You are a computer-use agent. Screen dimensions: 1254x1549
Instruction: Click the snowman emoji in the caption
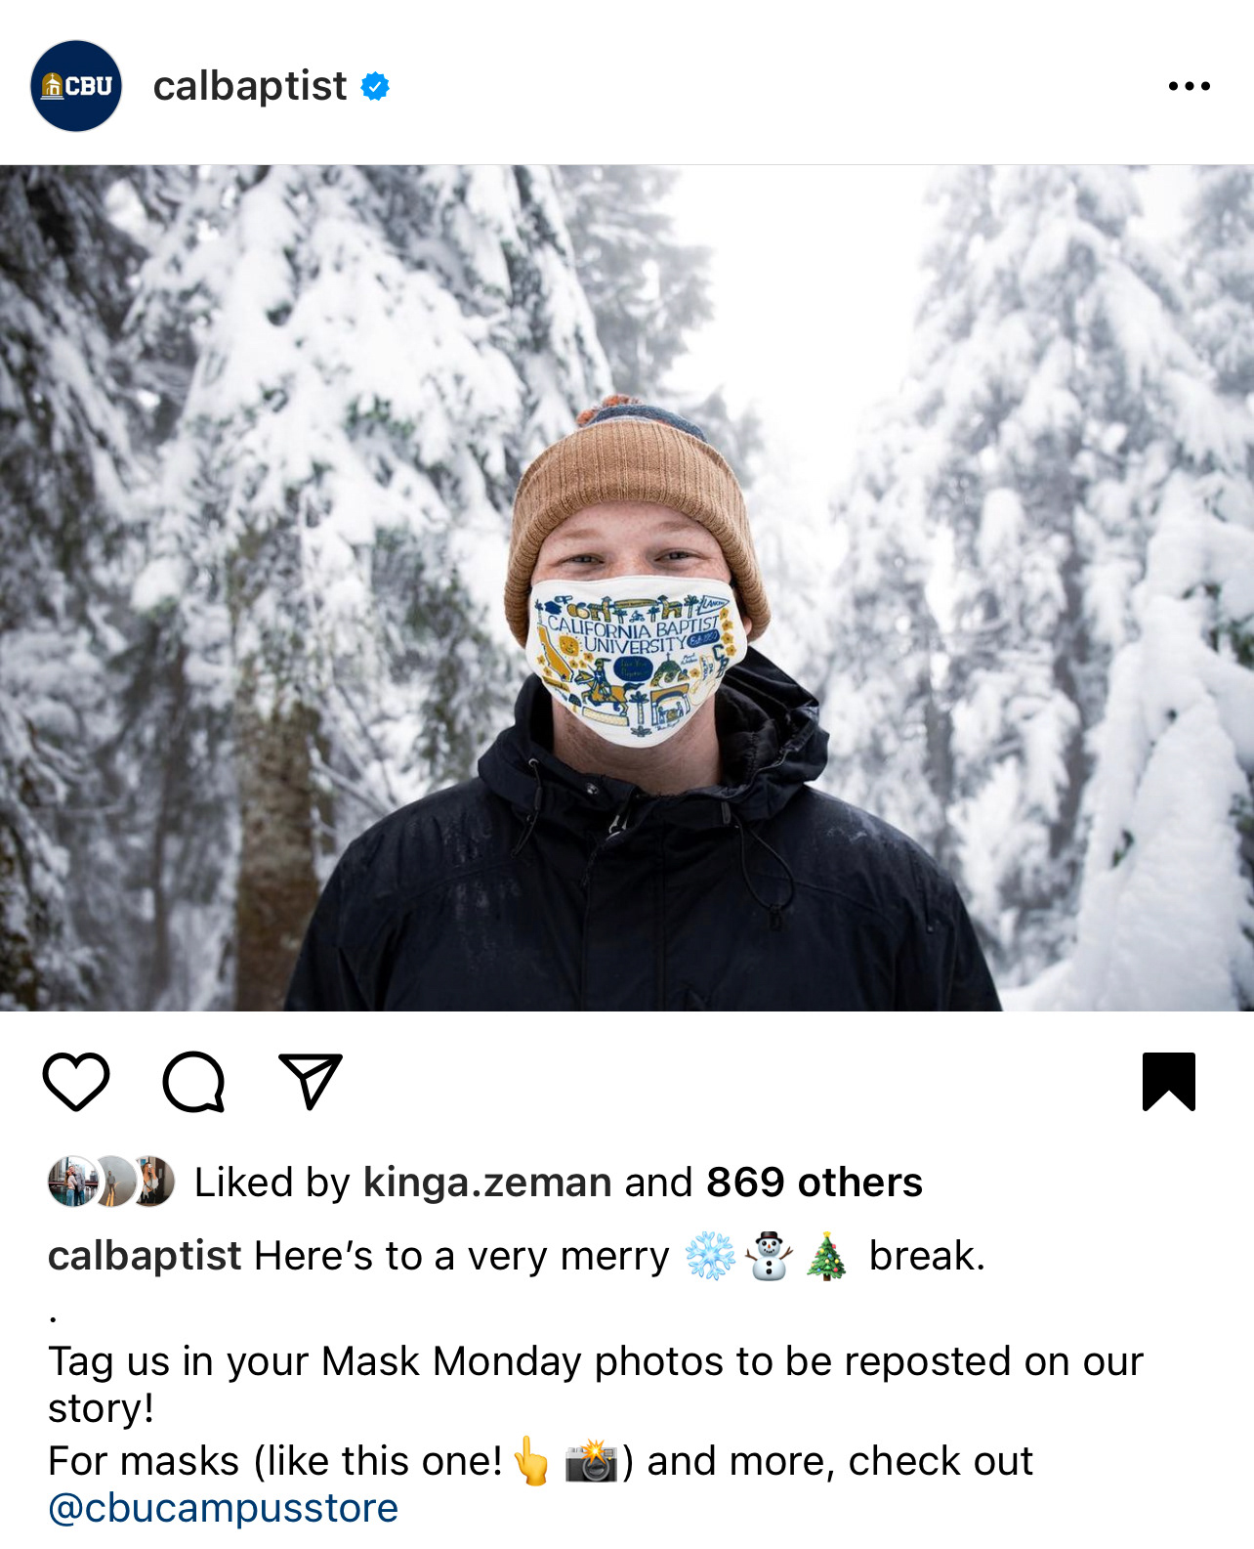(769, 1256)
